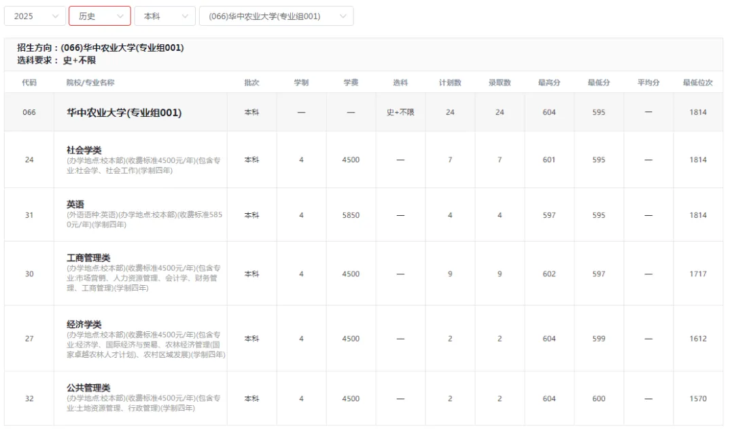734x429 pixels.
Task: Click the 经济学类 description text
Action: (145, 345)
